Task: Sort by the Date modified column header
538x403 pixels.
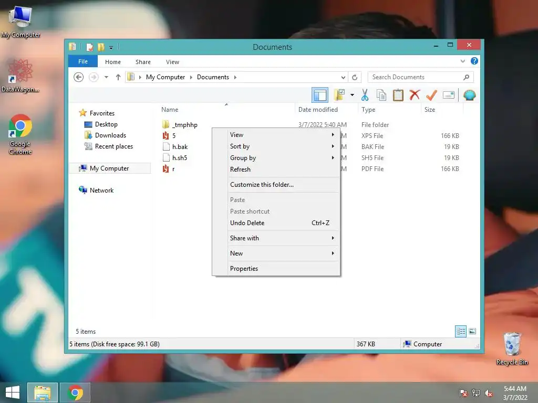Action: [326, 109]
